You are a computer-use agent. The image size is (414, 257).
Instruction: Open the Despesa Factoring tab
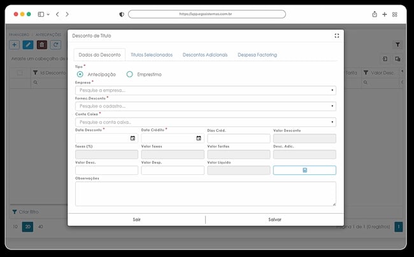(x=257, y=55)
